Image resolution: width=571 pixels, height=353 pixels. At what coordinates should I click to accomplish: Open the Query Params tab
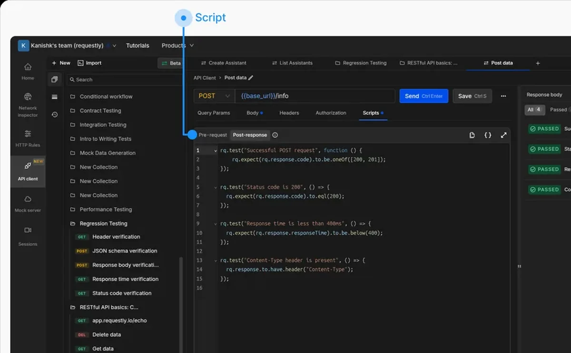(x=214, y=113)
